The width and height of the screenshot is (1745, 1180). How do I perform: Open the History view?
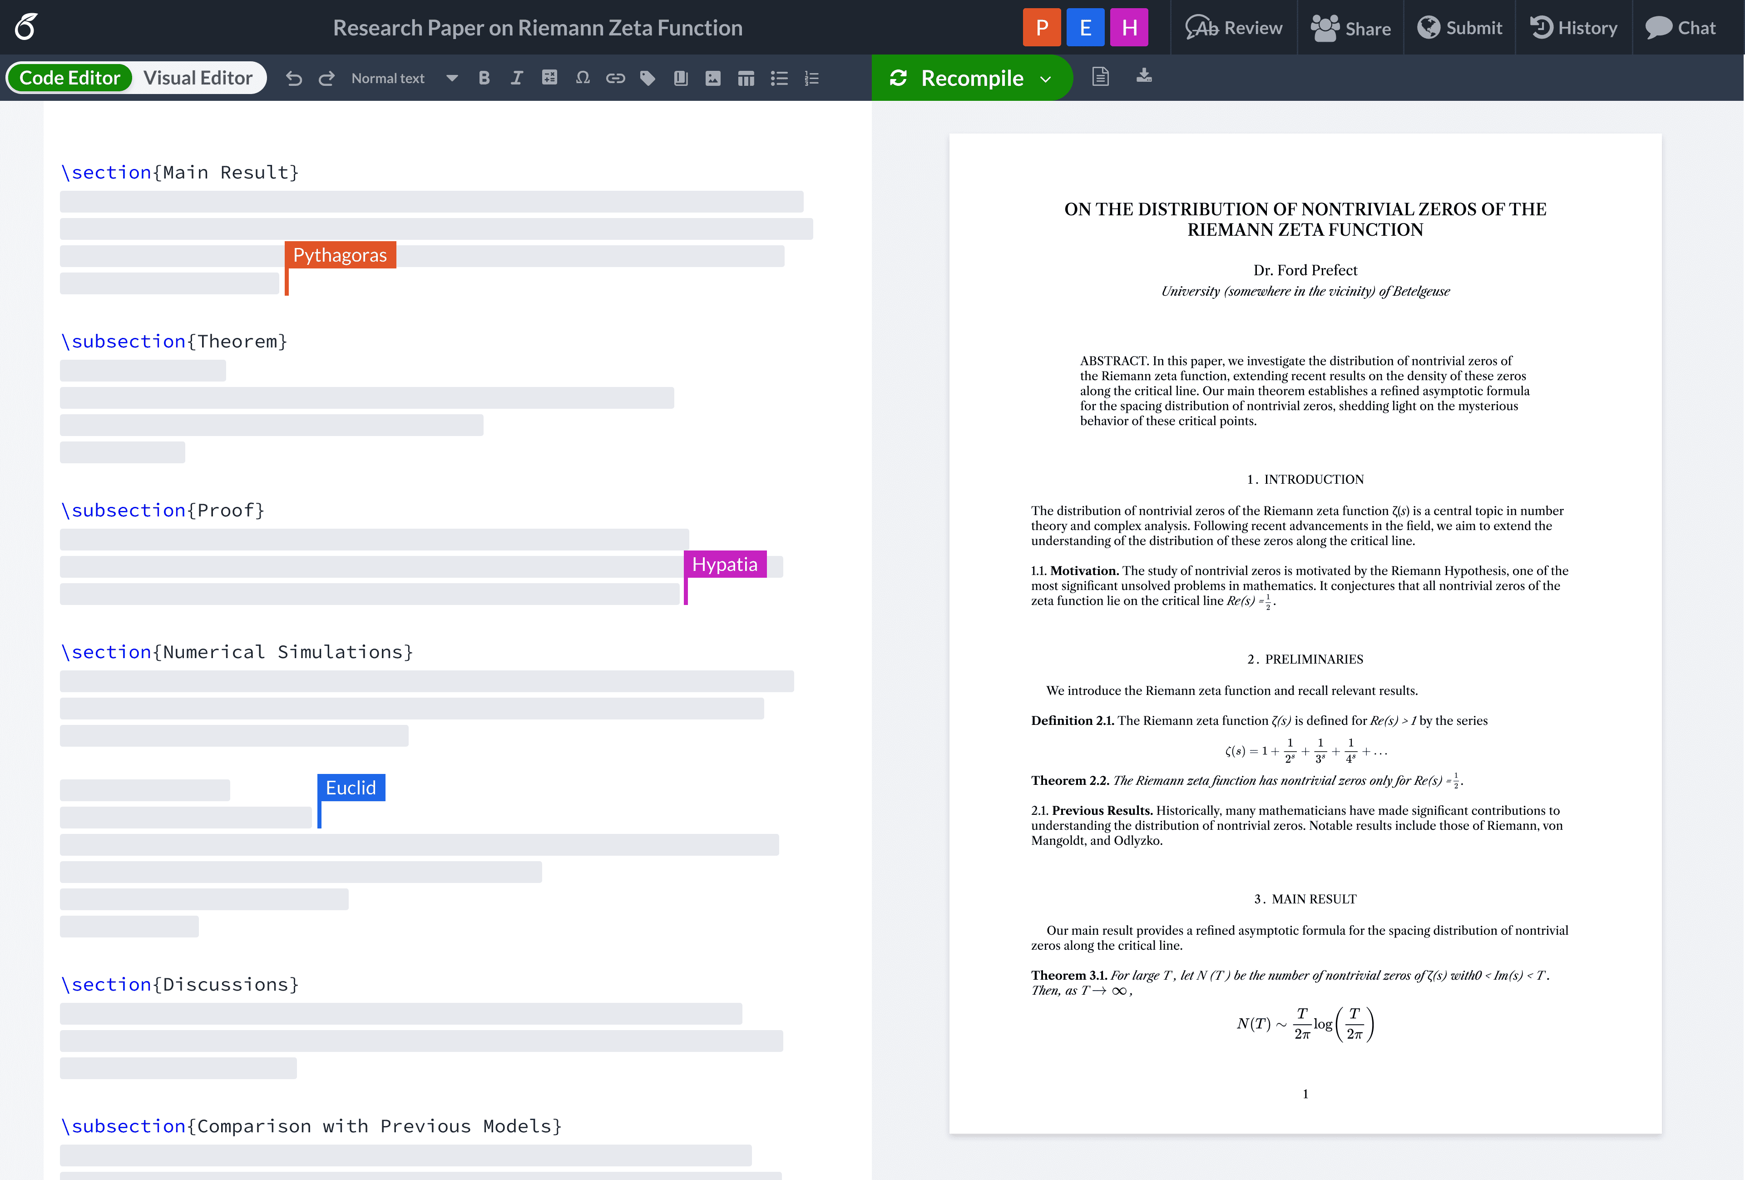(x=1574, y=28)
